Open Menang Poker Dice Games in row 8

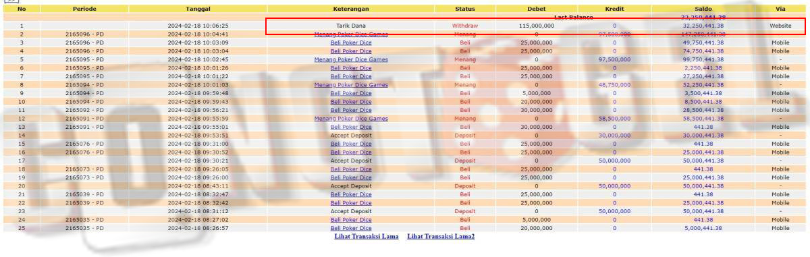pos(351,85)
